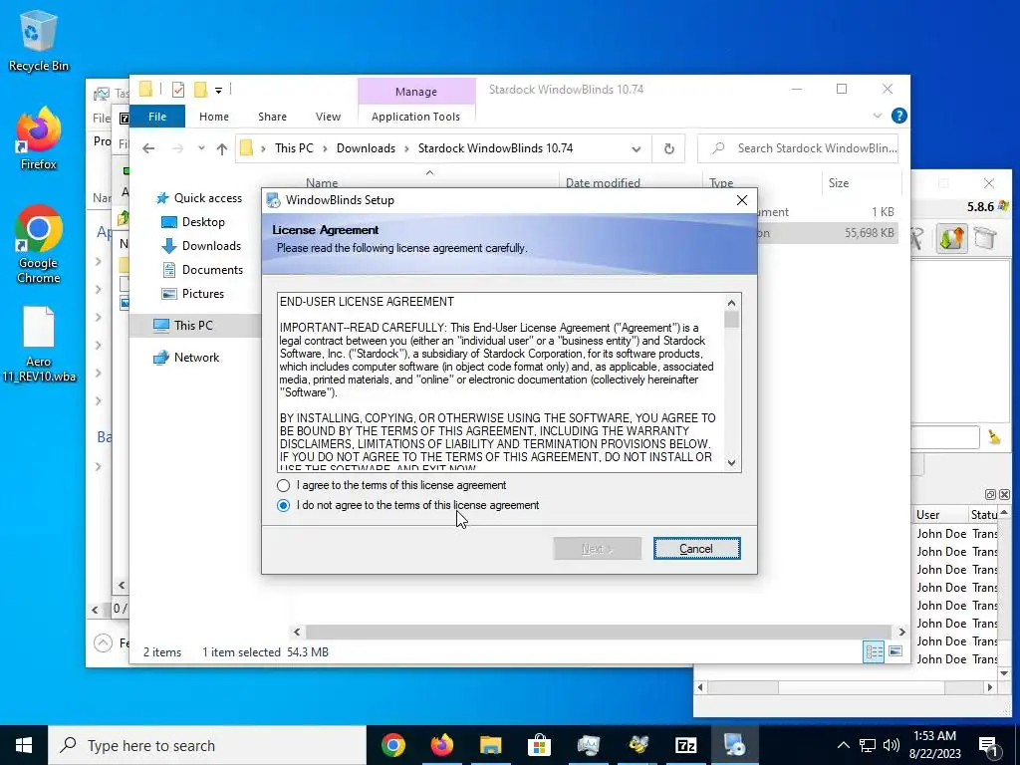The width and height of the screenshot is (1020, 765).
Task: Select Network in the Explorer navigation pane
Action: coord(196,358)
